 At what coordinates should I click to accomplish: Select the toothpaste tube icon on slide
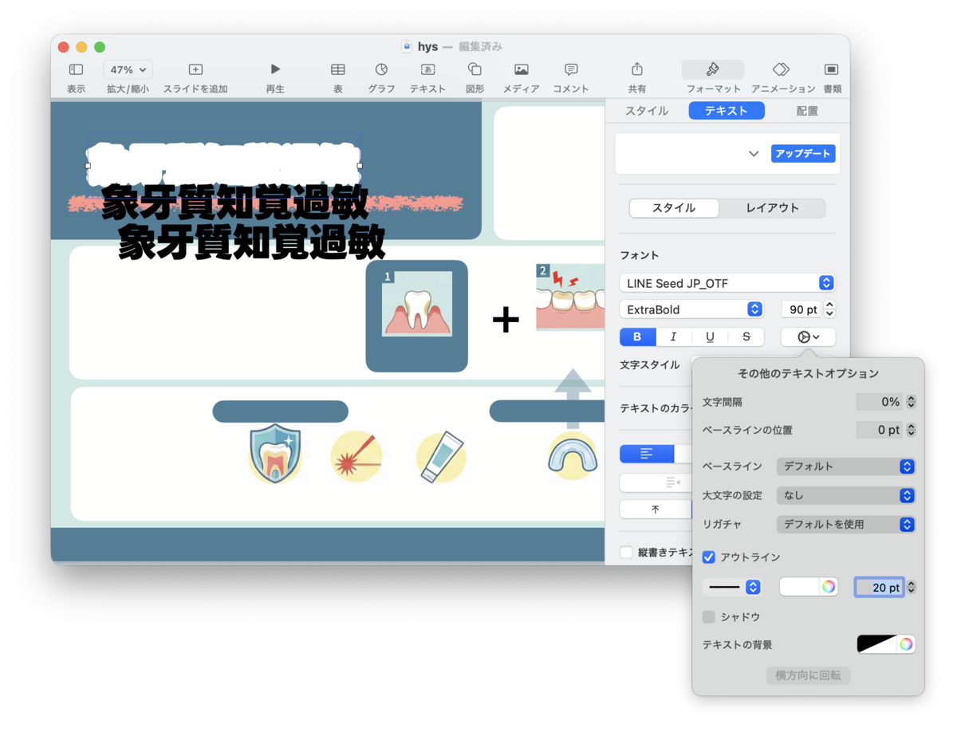pos(441,457)
